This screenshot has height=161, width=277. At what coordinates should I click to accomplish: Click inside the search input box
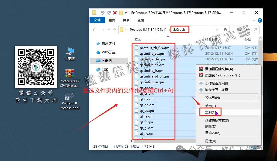[246, 29]
